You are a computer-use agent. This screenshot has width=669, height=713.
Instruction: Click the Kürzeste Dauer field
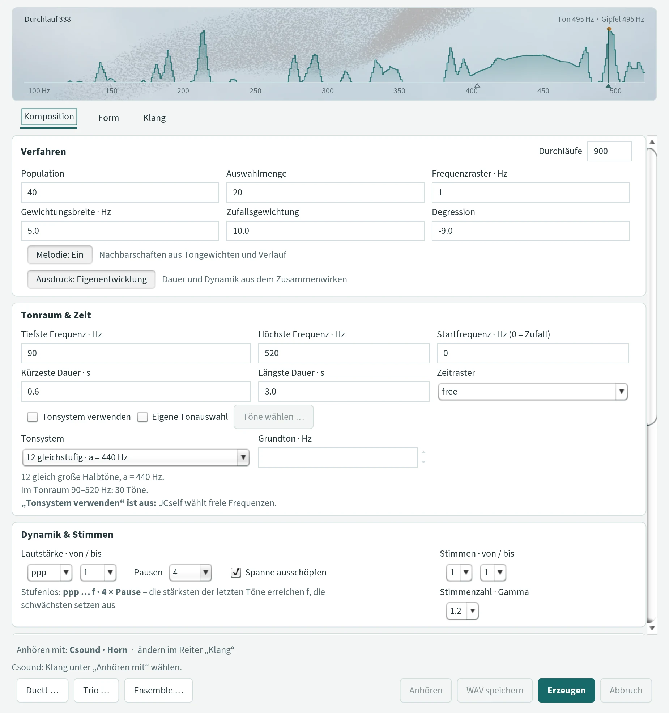tap(136, 392)
